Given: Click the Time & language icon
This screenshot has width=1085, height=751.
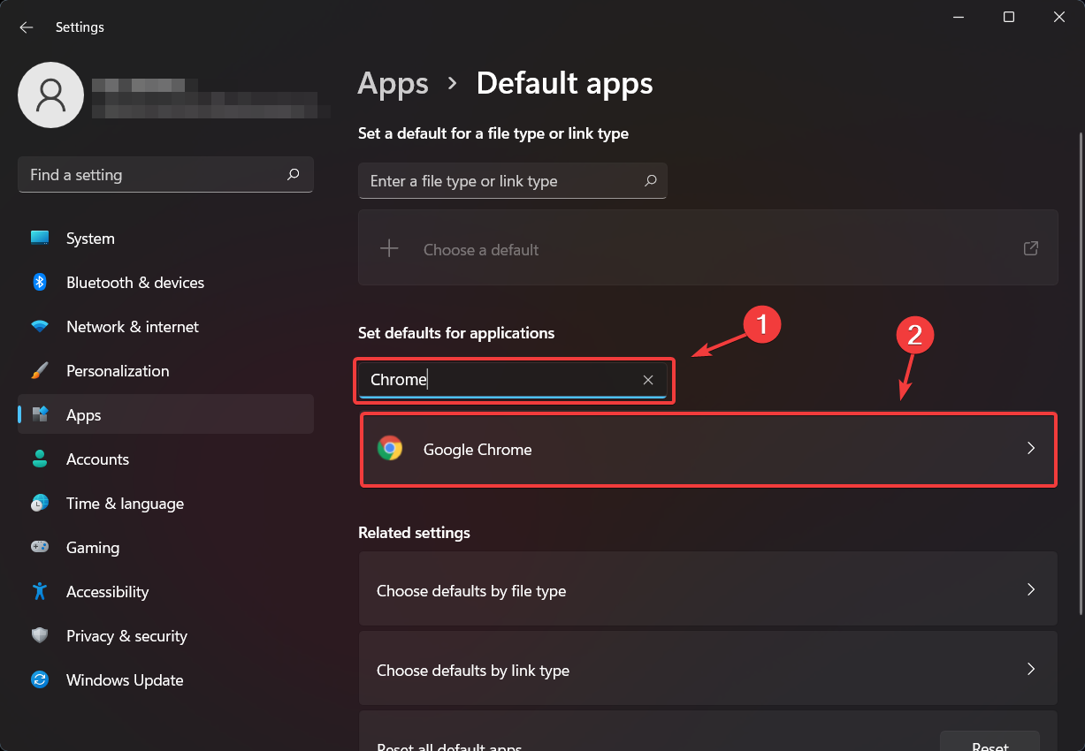Looking at the screenshot, I should tap(40, 503).
